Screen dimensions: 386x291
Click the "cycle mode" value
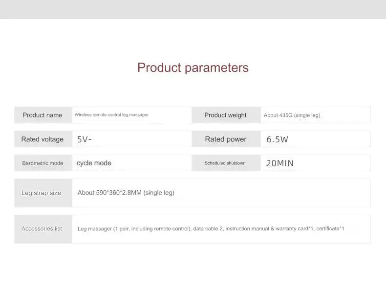94,163
